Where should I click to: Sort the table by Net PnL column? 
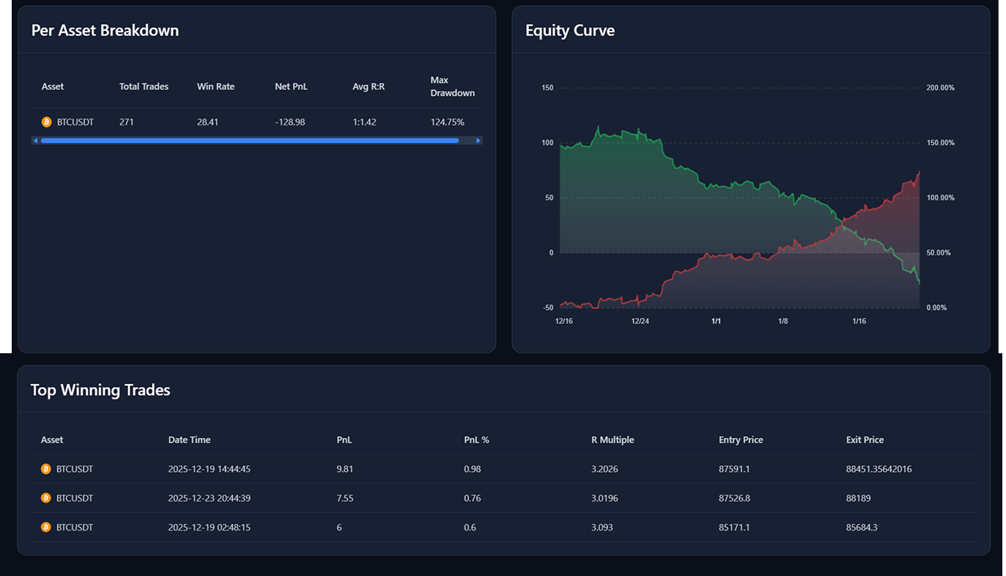(291, 86)
